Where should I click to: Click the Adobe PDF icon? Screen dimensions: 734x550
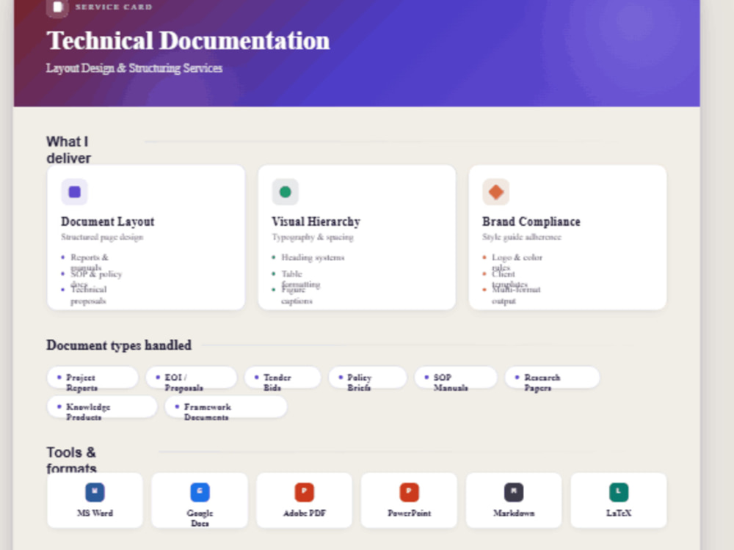[305, 492]
